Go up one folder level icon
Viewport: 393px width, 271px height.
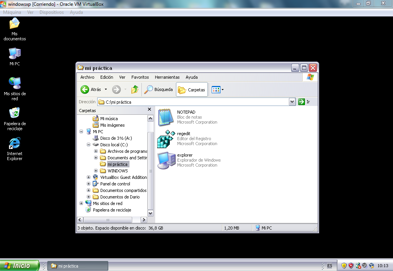[135, 89]
